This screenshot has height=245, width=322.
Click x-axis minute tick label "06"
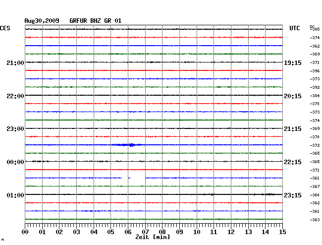(x=128, y=232)
